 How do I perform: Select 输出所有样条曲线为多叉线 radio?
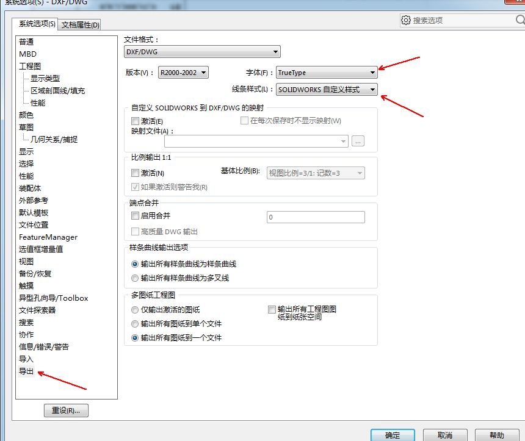(x=134, y=278)
